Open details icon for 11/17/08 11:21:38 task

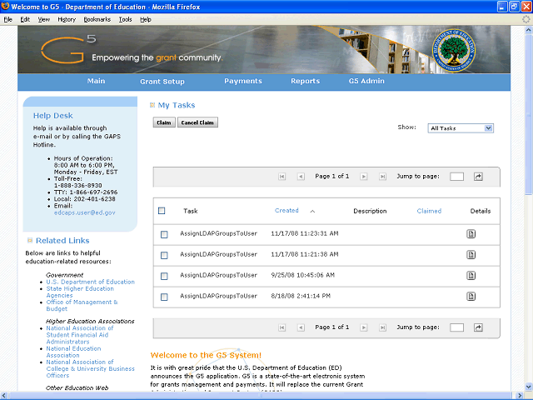(471, 255)
